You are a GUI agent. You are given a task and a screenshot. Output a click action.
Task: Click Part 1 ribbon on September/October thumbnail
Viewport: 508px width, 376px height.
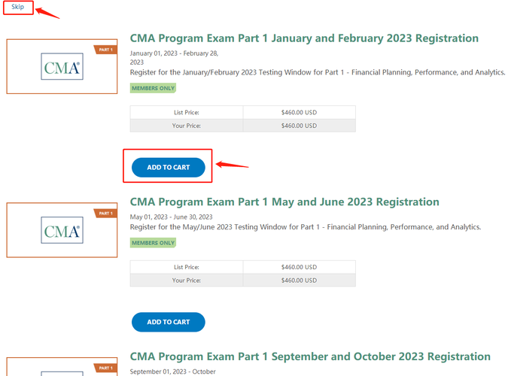[105, 368]
